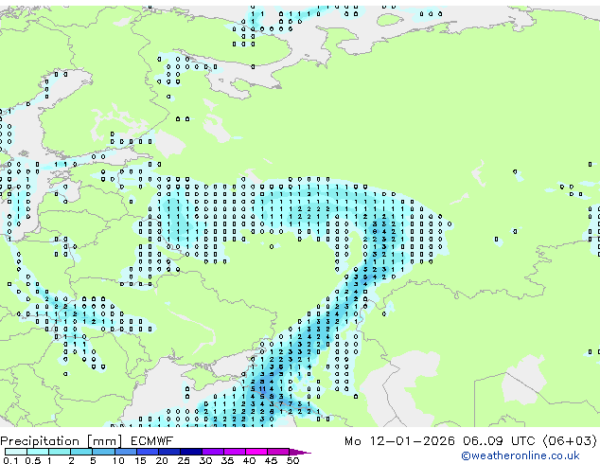This screenshot has width=600, height=464.
Task: Click the '10' legend scale value
Action: coord(118,460)
